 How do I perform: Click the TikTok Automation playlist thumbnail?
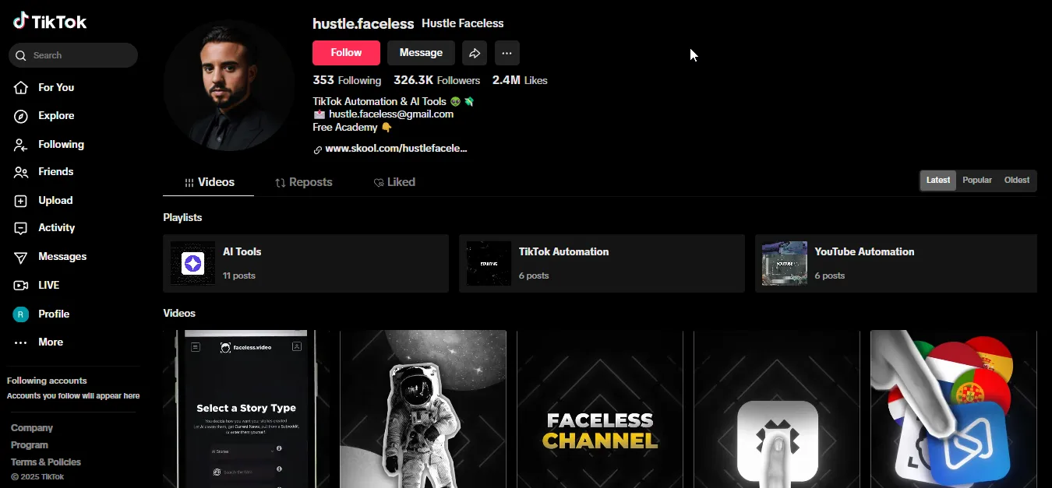pos(489,264)
